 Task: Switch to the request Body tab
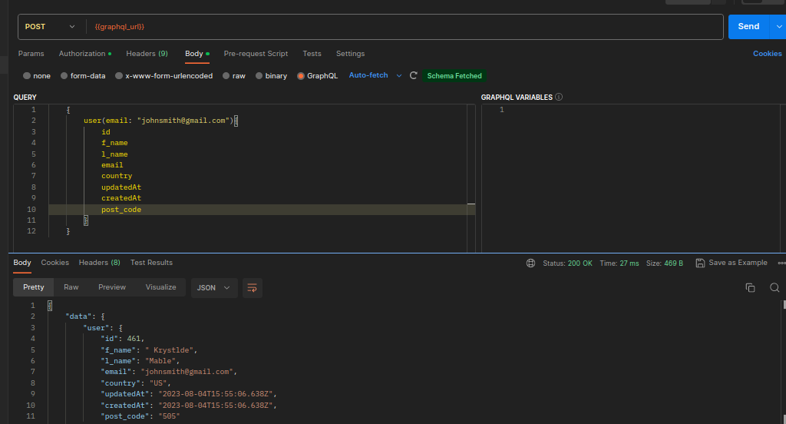pos(197,54)
